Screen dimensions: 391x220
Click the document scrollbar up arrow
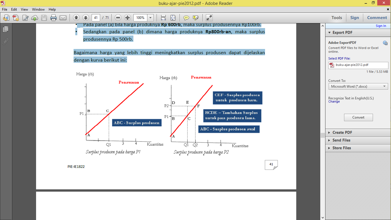tap(323, 26)
